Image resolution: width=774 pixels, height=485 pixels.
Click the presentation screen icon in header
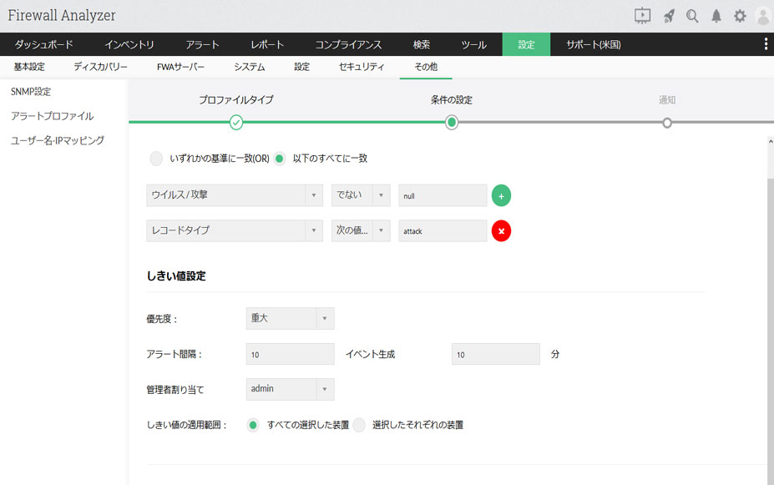click(x=642, y=16)
